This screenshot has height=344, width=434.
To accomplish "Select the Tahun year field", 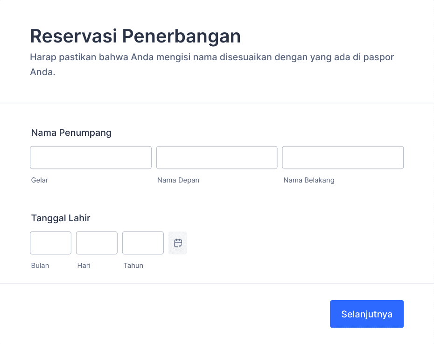I will click(143, 243).
